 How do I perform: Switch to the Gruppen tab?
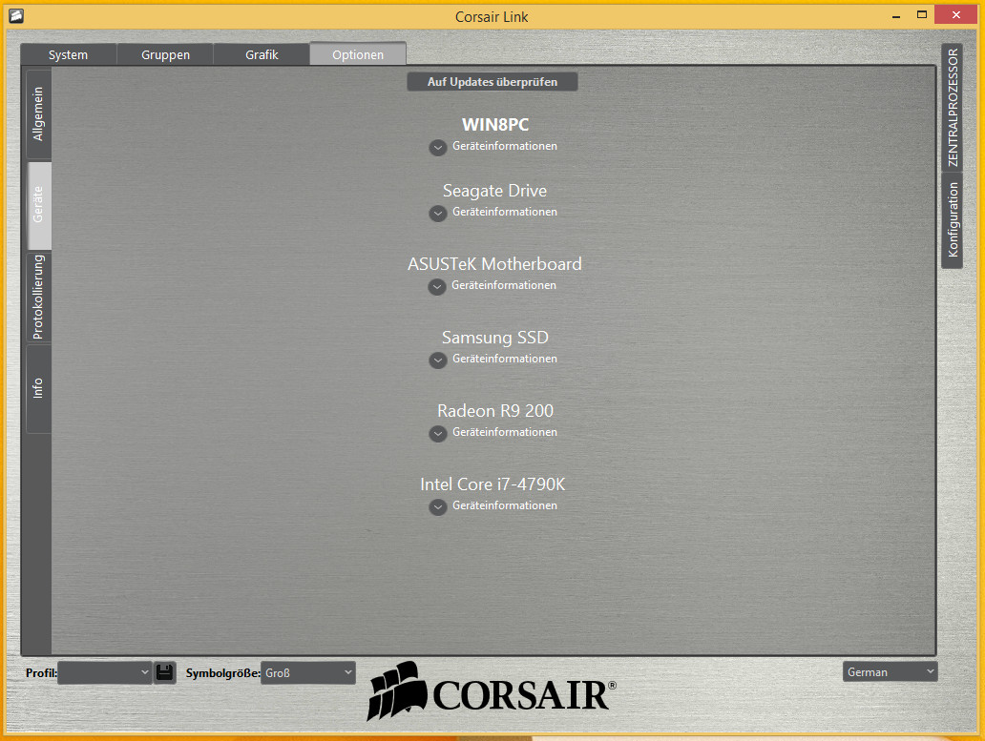pyautogui.click(x=165, y=54)
